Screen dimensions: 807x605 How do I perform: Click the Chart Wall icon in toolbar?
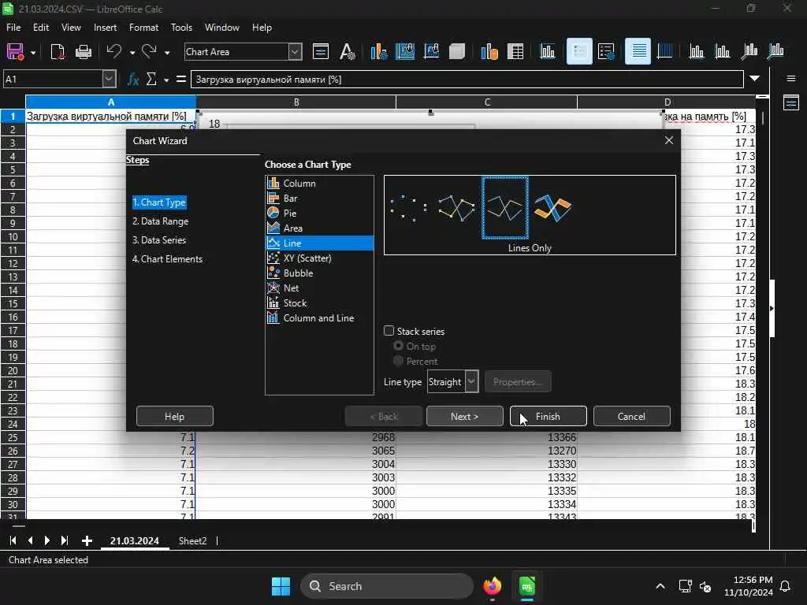431,52
